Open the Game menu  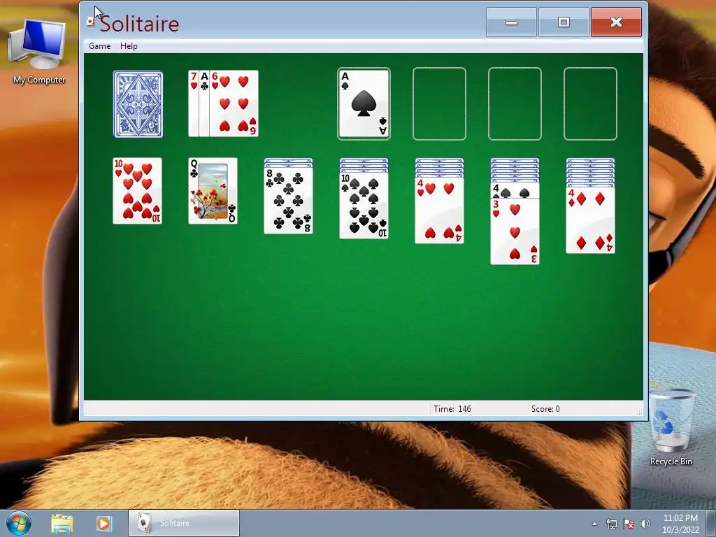(x=99, y=46)
